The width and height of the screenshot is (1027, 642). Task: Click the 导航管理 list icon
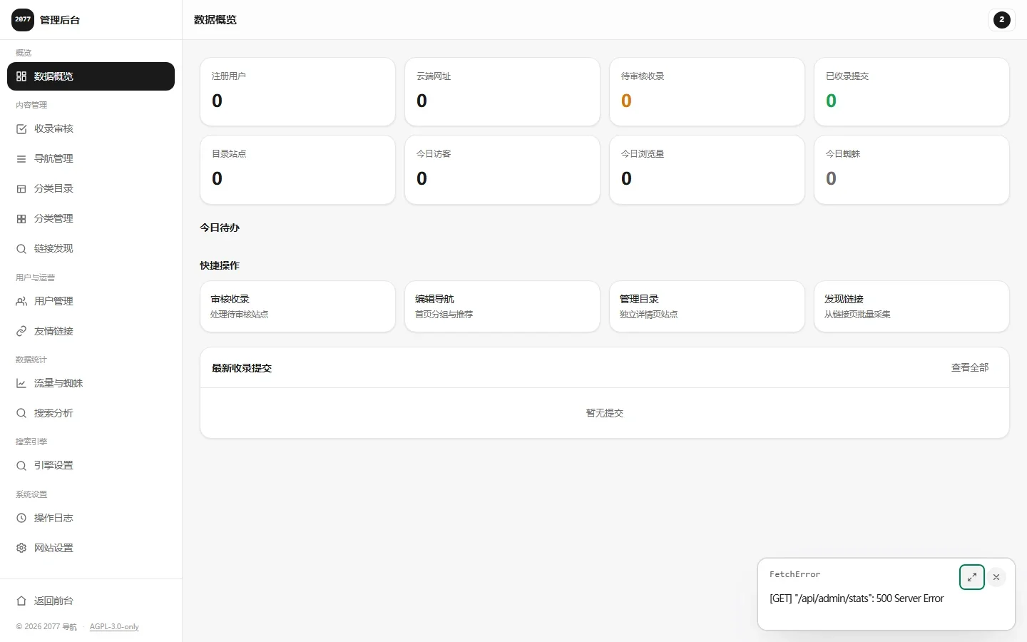pos(21,159)
